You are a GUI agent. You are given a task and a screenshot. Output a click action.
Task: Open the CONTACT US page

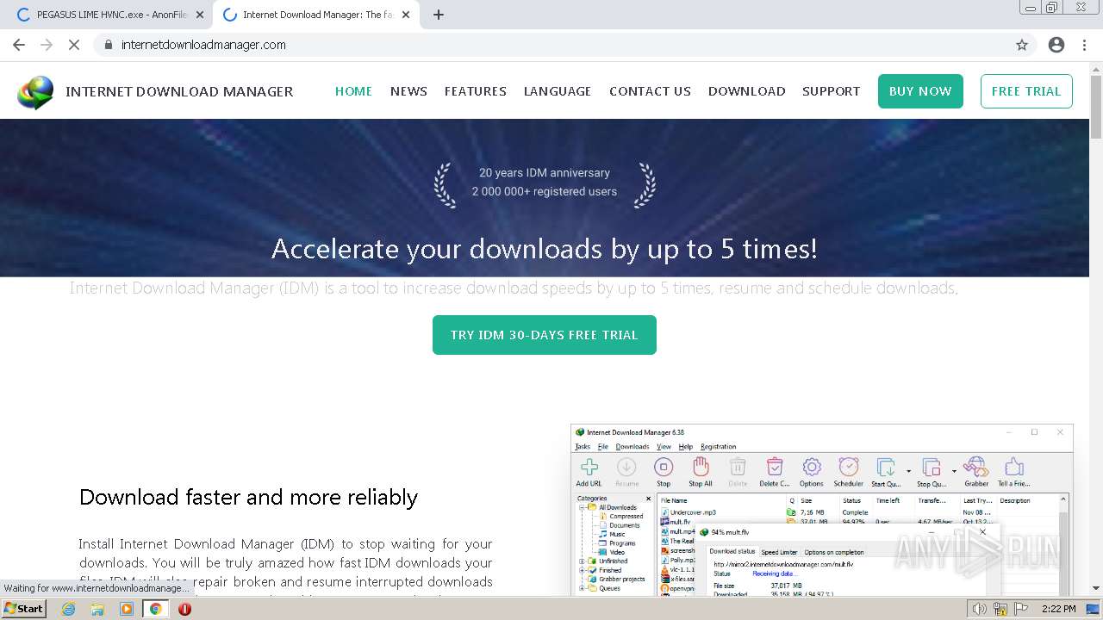coord(650,91)
